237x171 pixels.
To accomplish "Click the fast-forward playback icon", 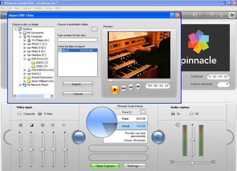I will tap(138, 87).
